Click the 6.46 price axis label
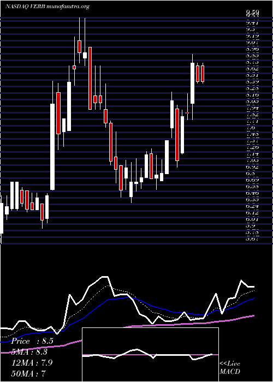Viewport: 273px width, 382px height. point(252,193)
